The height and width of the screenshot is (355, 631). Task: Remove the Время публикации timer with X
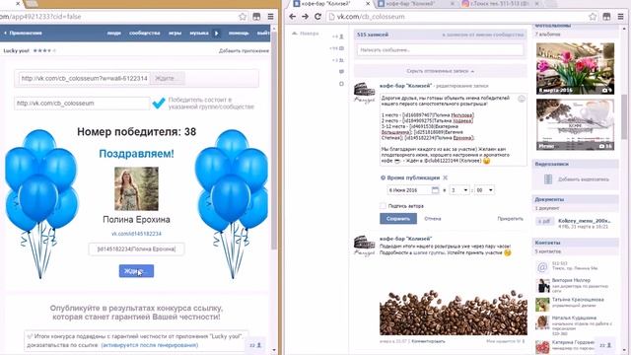coord(445,177)
